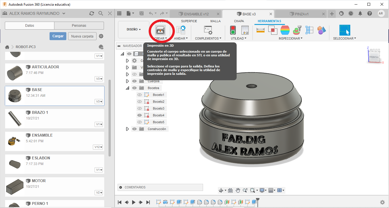Hide the Boceto4 sketch visibility eye

140,115
